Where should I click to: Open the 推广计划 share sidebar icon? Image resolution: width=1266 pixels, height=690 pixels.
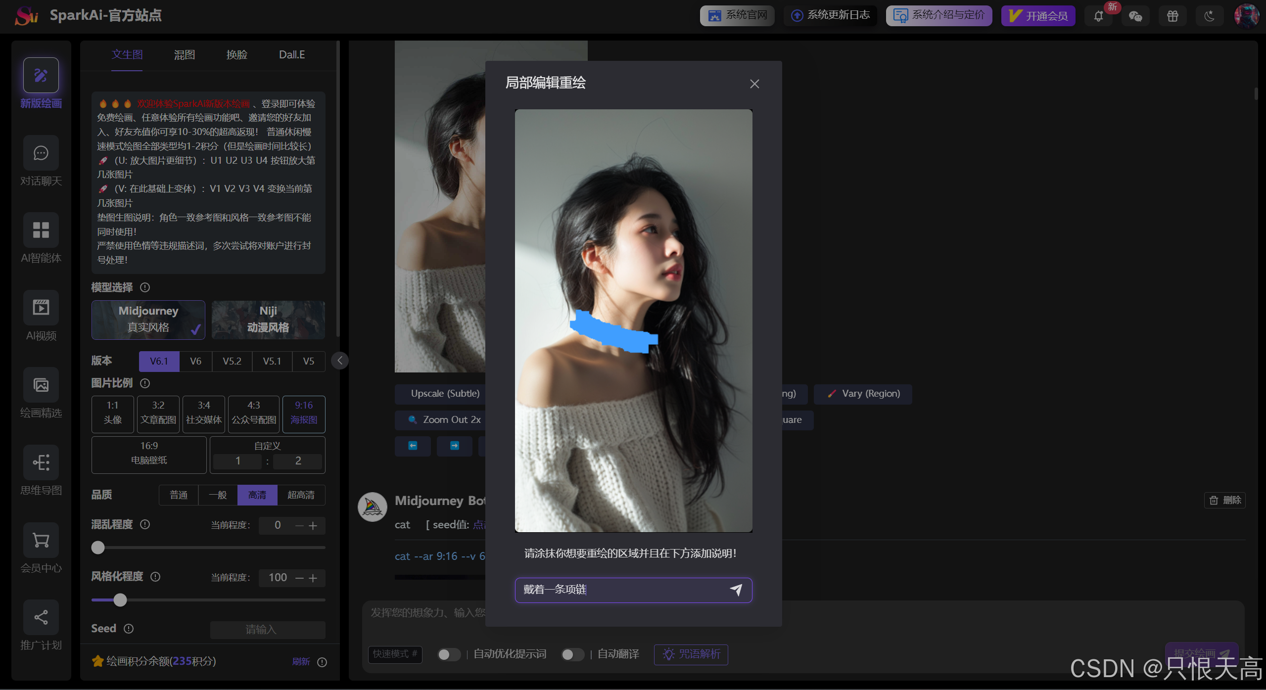41,617
